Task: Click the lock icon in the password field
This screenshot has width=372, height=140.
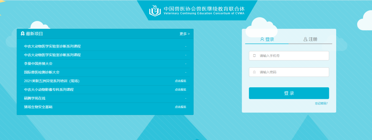Action: coord(254,72)
